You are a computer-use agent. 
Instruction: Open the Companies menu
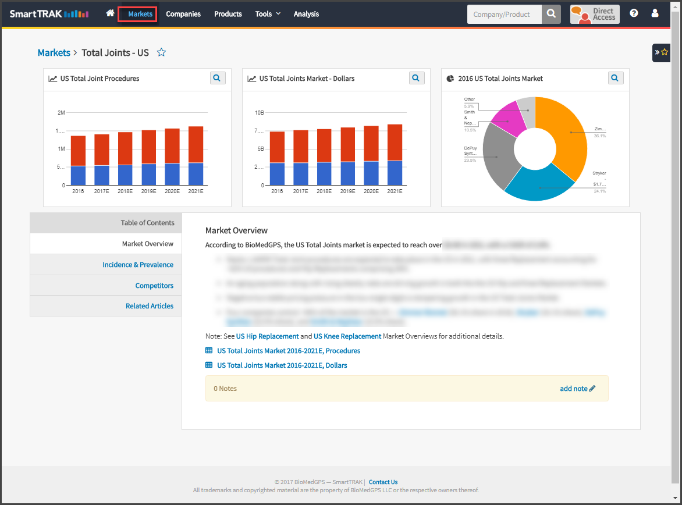(183, 14)
